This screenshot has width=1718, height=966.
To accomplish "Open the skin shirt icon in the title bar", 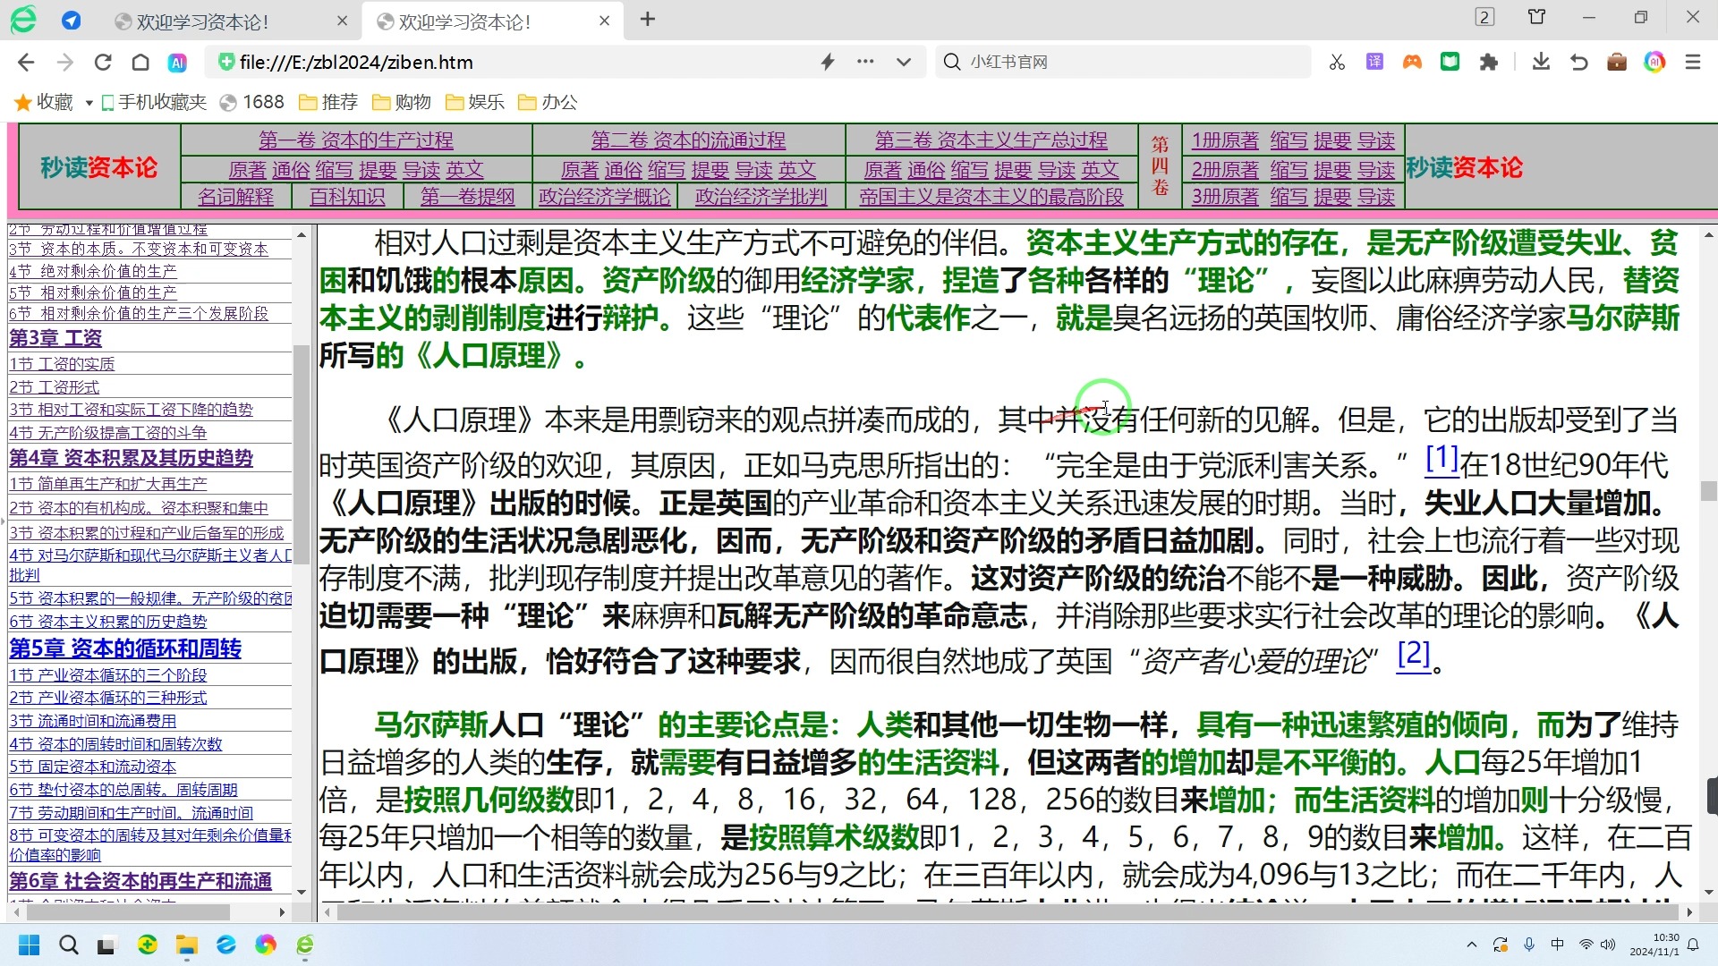I will [1536, 17].
